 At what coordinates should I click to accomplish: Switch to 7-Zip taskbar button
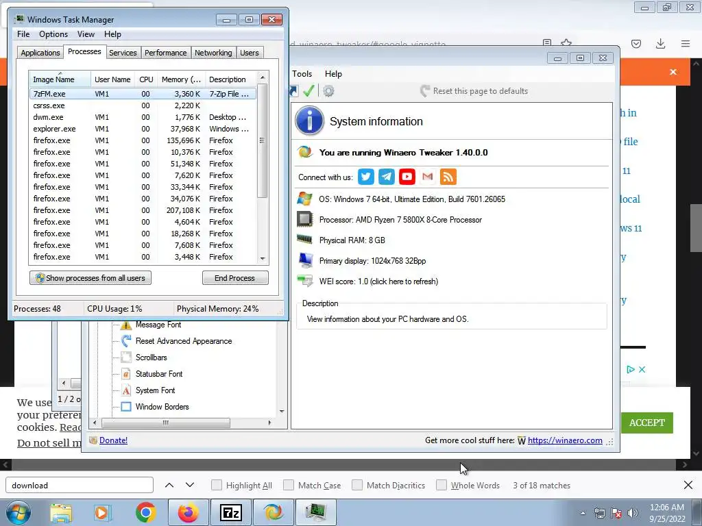point(231,512)
